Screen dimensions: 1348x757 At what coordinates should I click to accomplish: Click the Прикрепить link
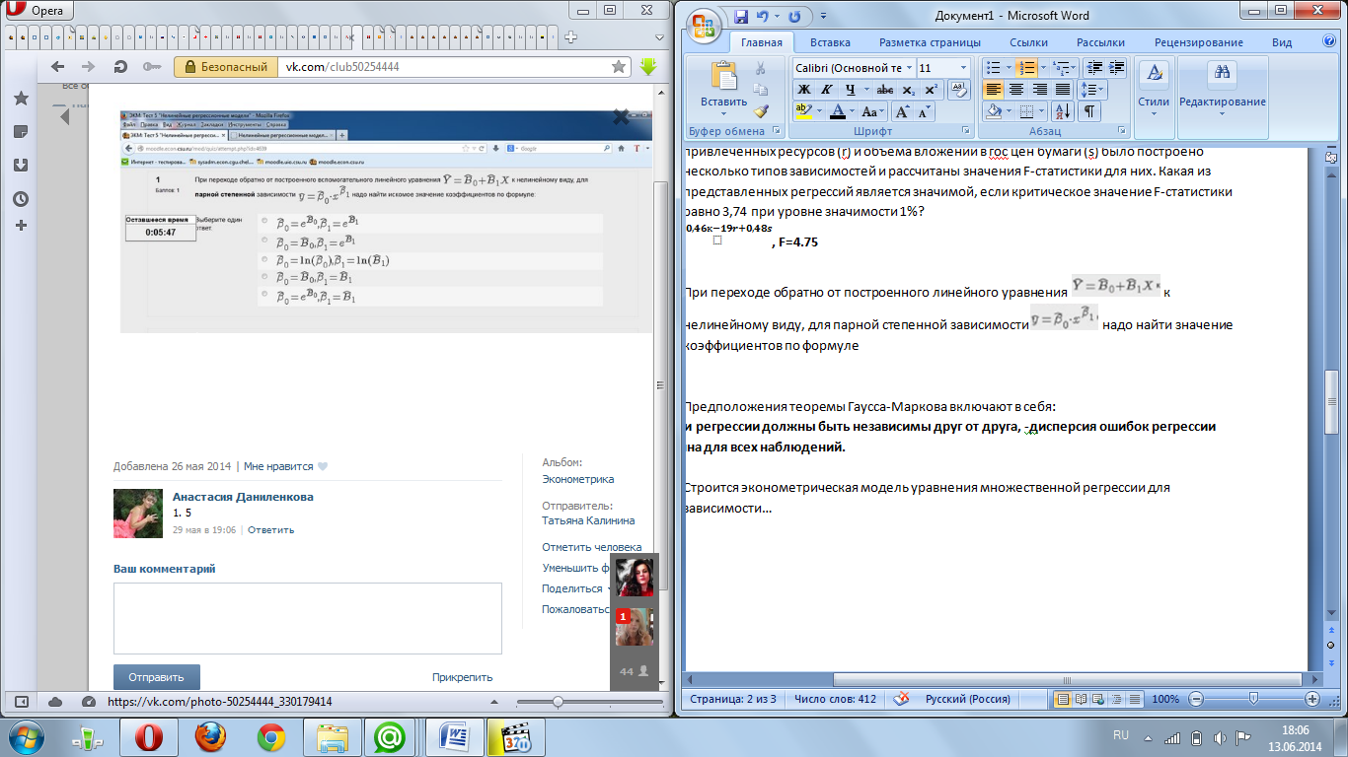click(x=462, y=677)
